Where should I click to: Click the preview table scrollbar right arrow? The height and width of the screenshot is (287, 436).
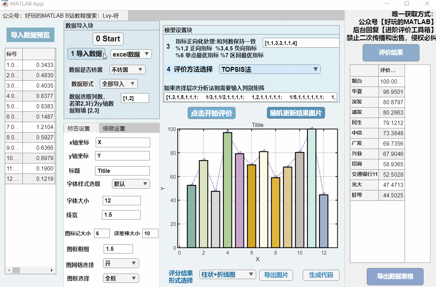coord(52,270)
